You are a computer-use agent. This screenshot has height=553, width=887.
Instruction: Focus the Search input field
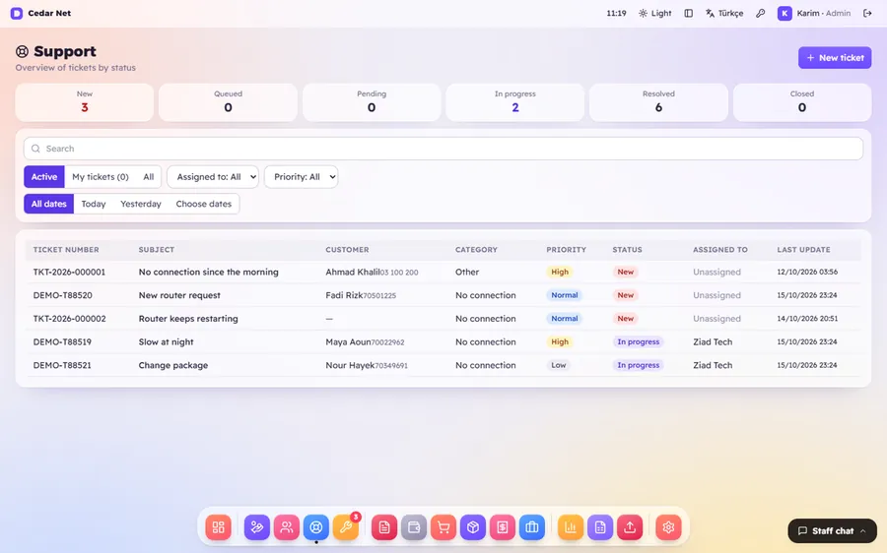tap(443, 149)
